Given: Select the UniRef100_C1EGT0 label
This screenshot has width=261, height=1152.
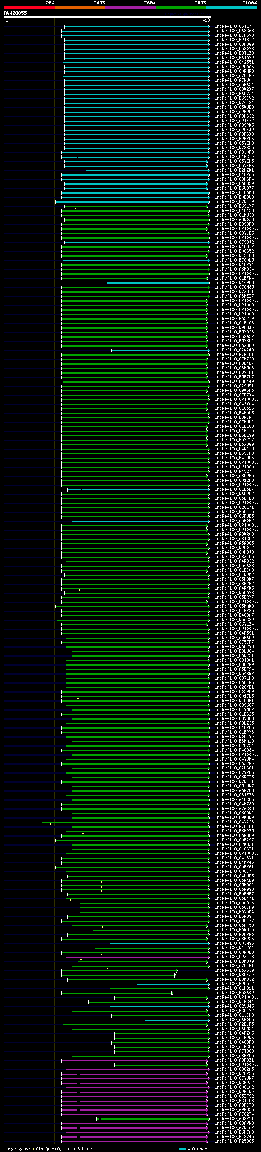Looking at the screenshot, I should pyautogui.click(x=234, y=157).
